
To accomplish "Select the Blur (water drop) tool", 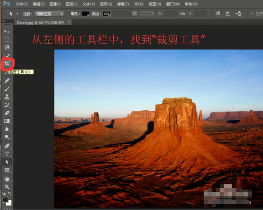I will point(7,129).
